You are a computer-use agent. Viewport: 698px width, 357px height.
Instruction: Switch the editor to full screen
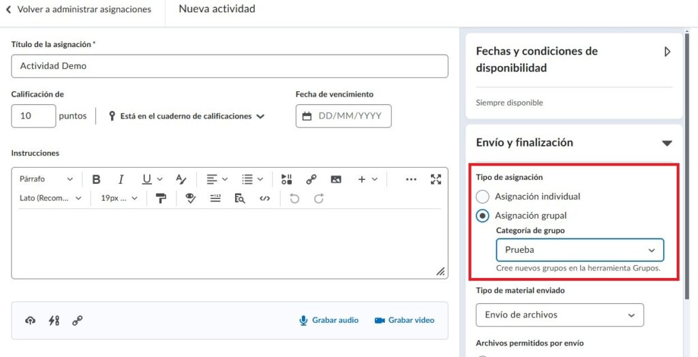(x=436, y=179)
